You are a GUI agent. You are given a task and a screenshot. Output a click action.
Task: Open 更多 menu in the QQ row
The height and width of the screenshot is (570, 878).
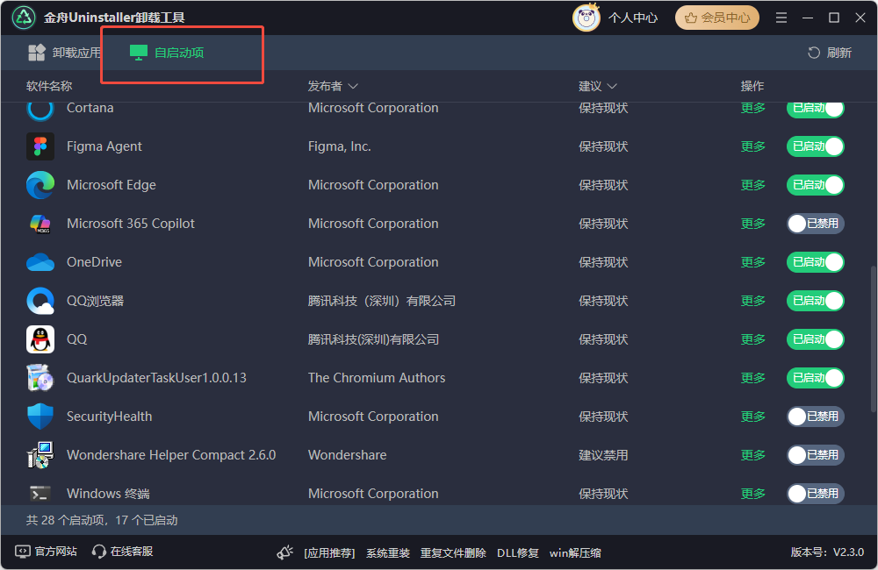point(752,339)
